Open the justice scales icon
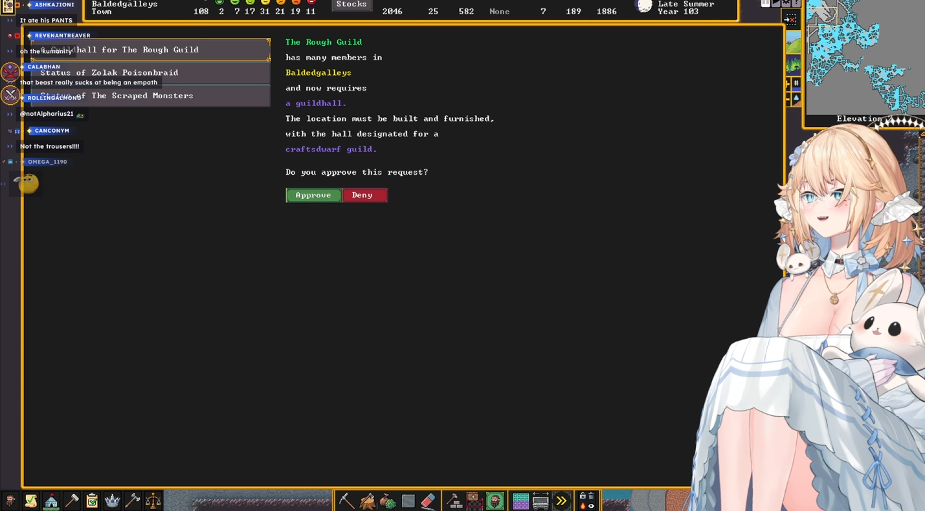This screenshot has height=511, width=925. point(153,501)
